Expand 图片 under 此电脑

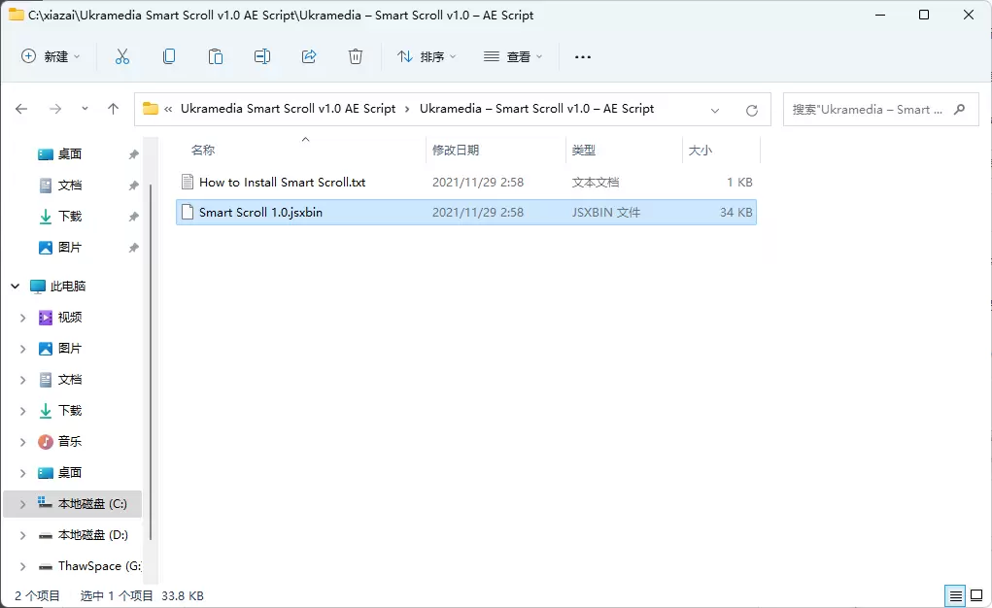(22, 349)
